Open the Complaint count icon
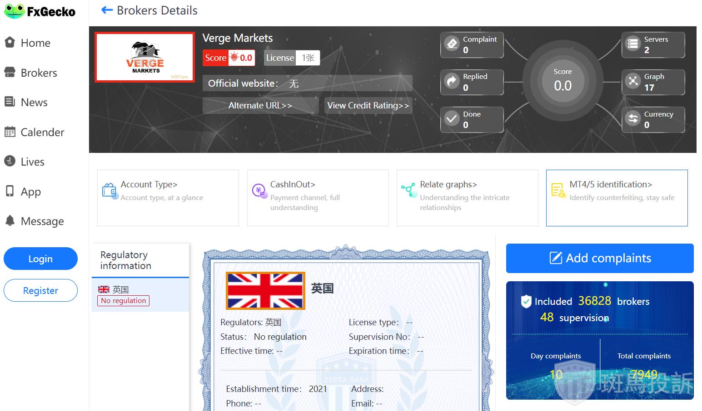 coord(452,44)
